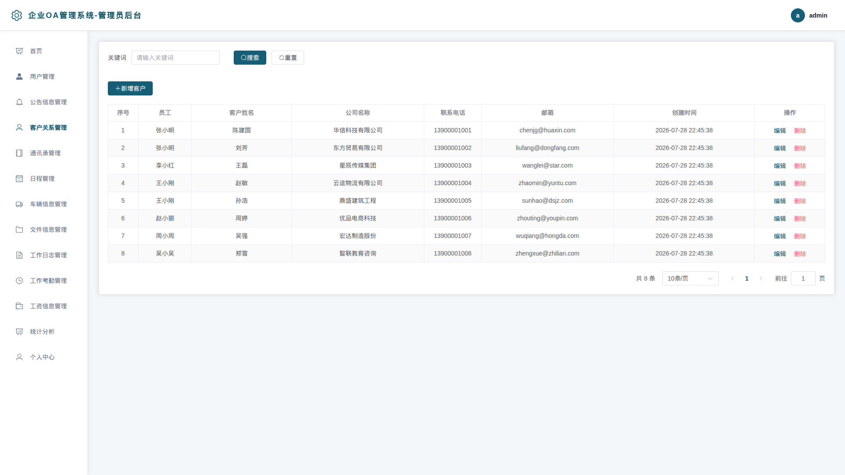The image size is (845, 475).
Task: Click the 新增客户 add customer button
Action: pos(130,88)
